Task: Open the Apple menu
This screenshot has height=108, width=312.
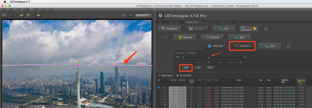Action: click(5, 2)
